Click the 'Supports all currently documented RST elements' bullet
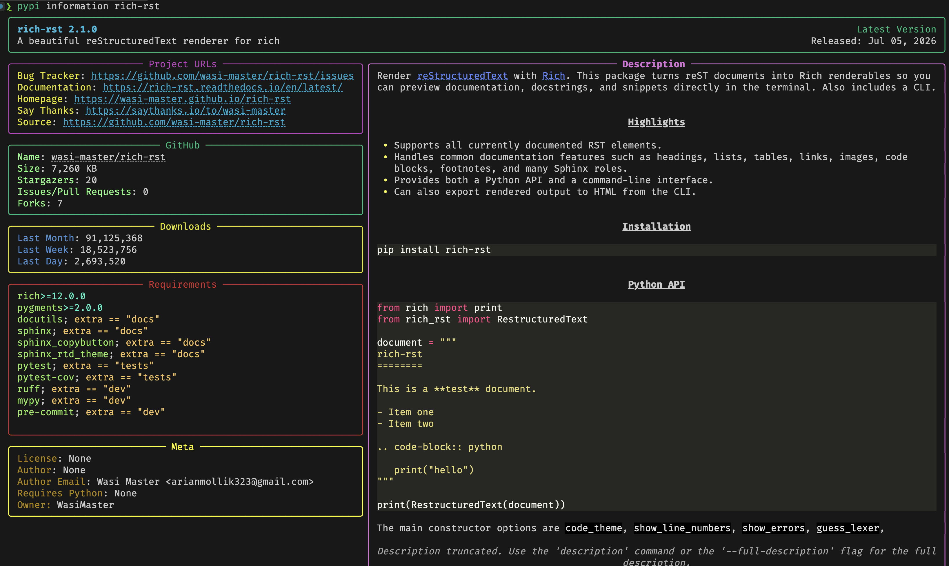This screenshot has width=949, height=566. tap(528, 145)
